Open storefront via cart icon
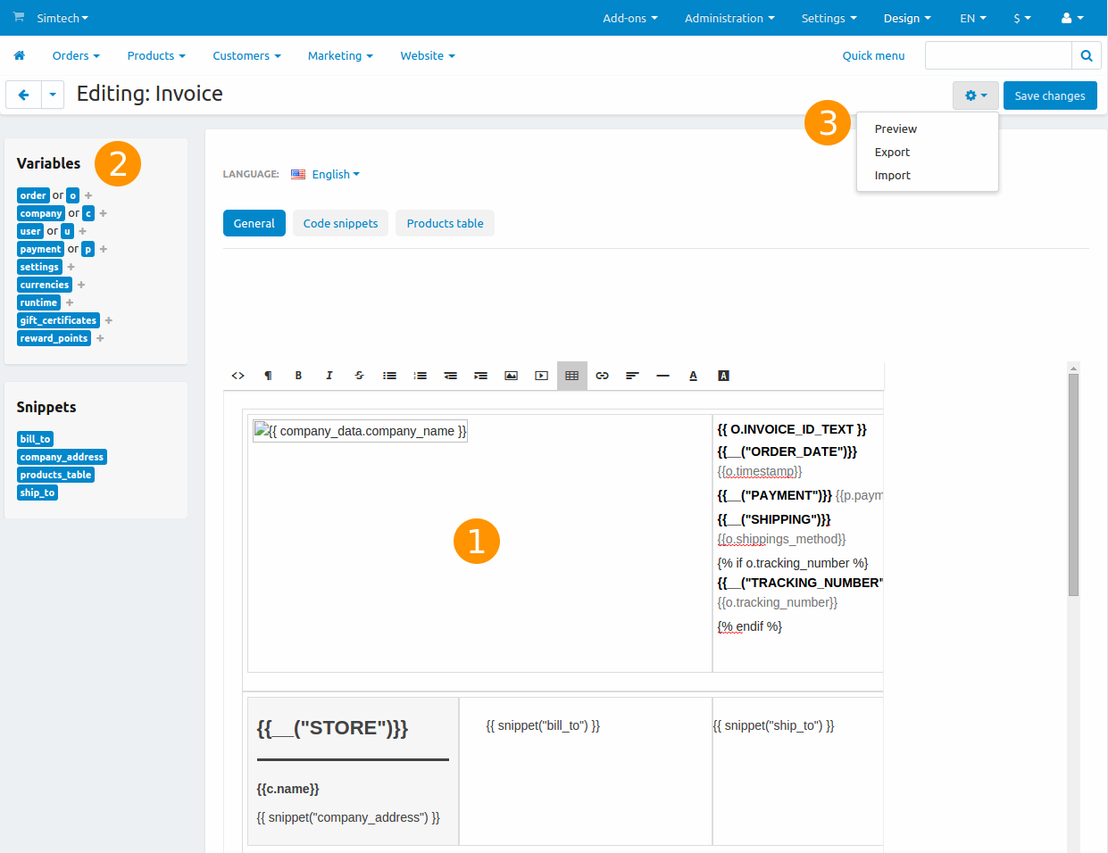1108x853 pixels. [x=19, y=17]
